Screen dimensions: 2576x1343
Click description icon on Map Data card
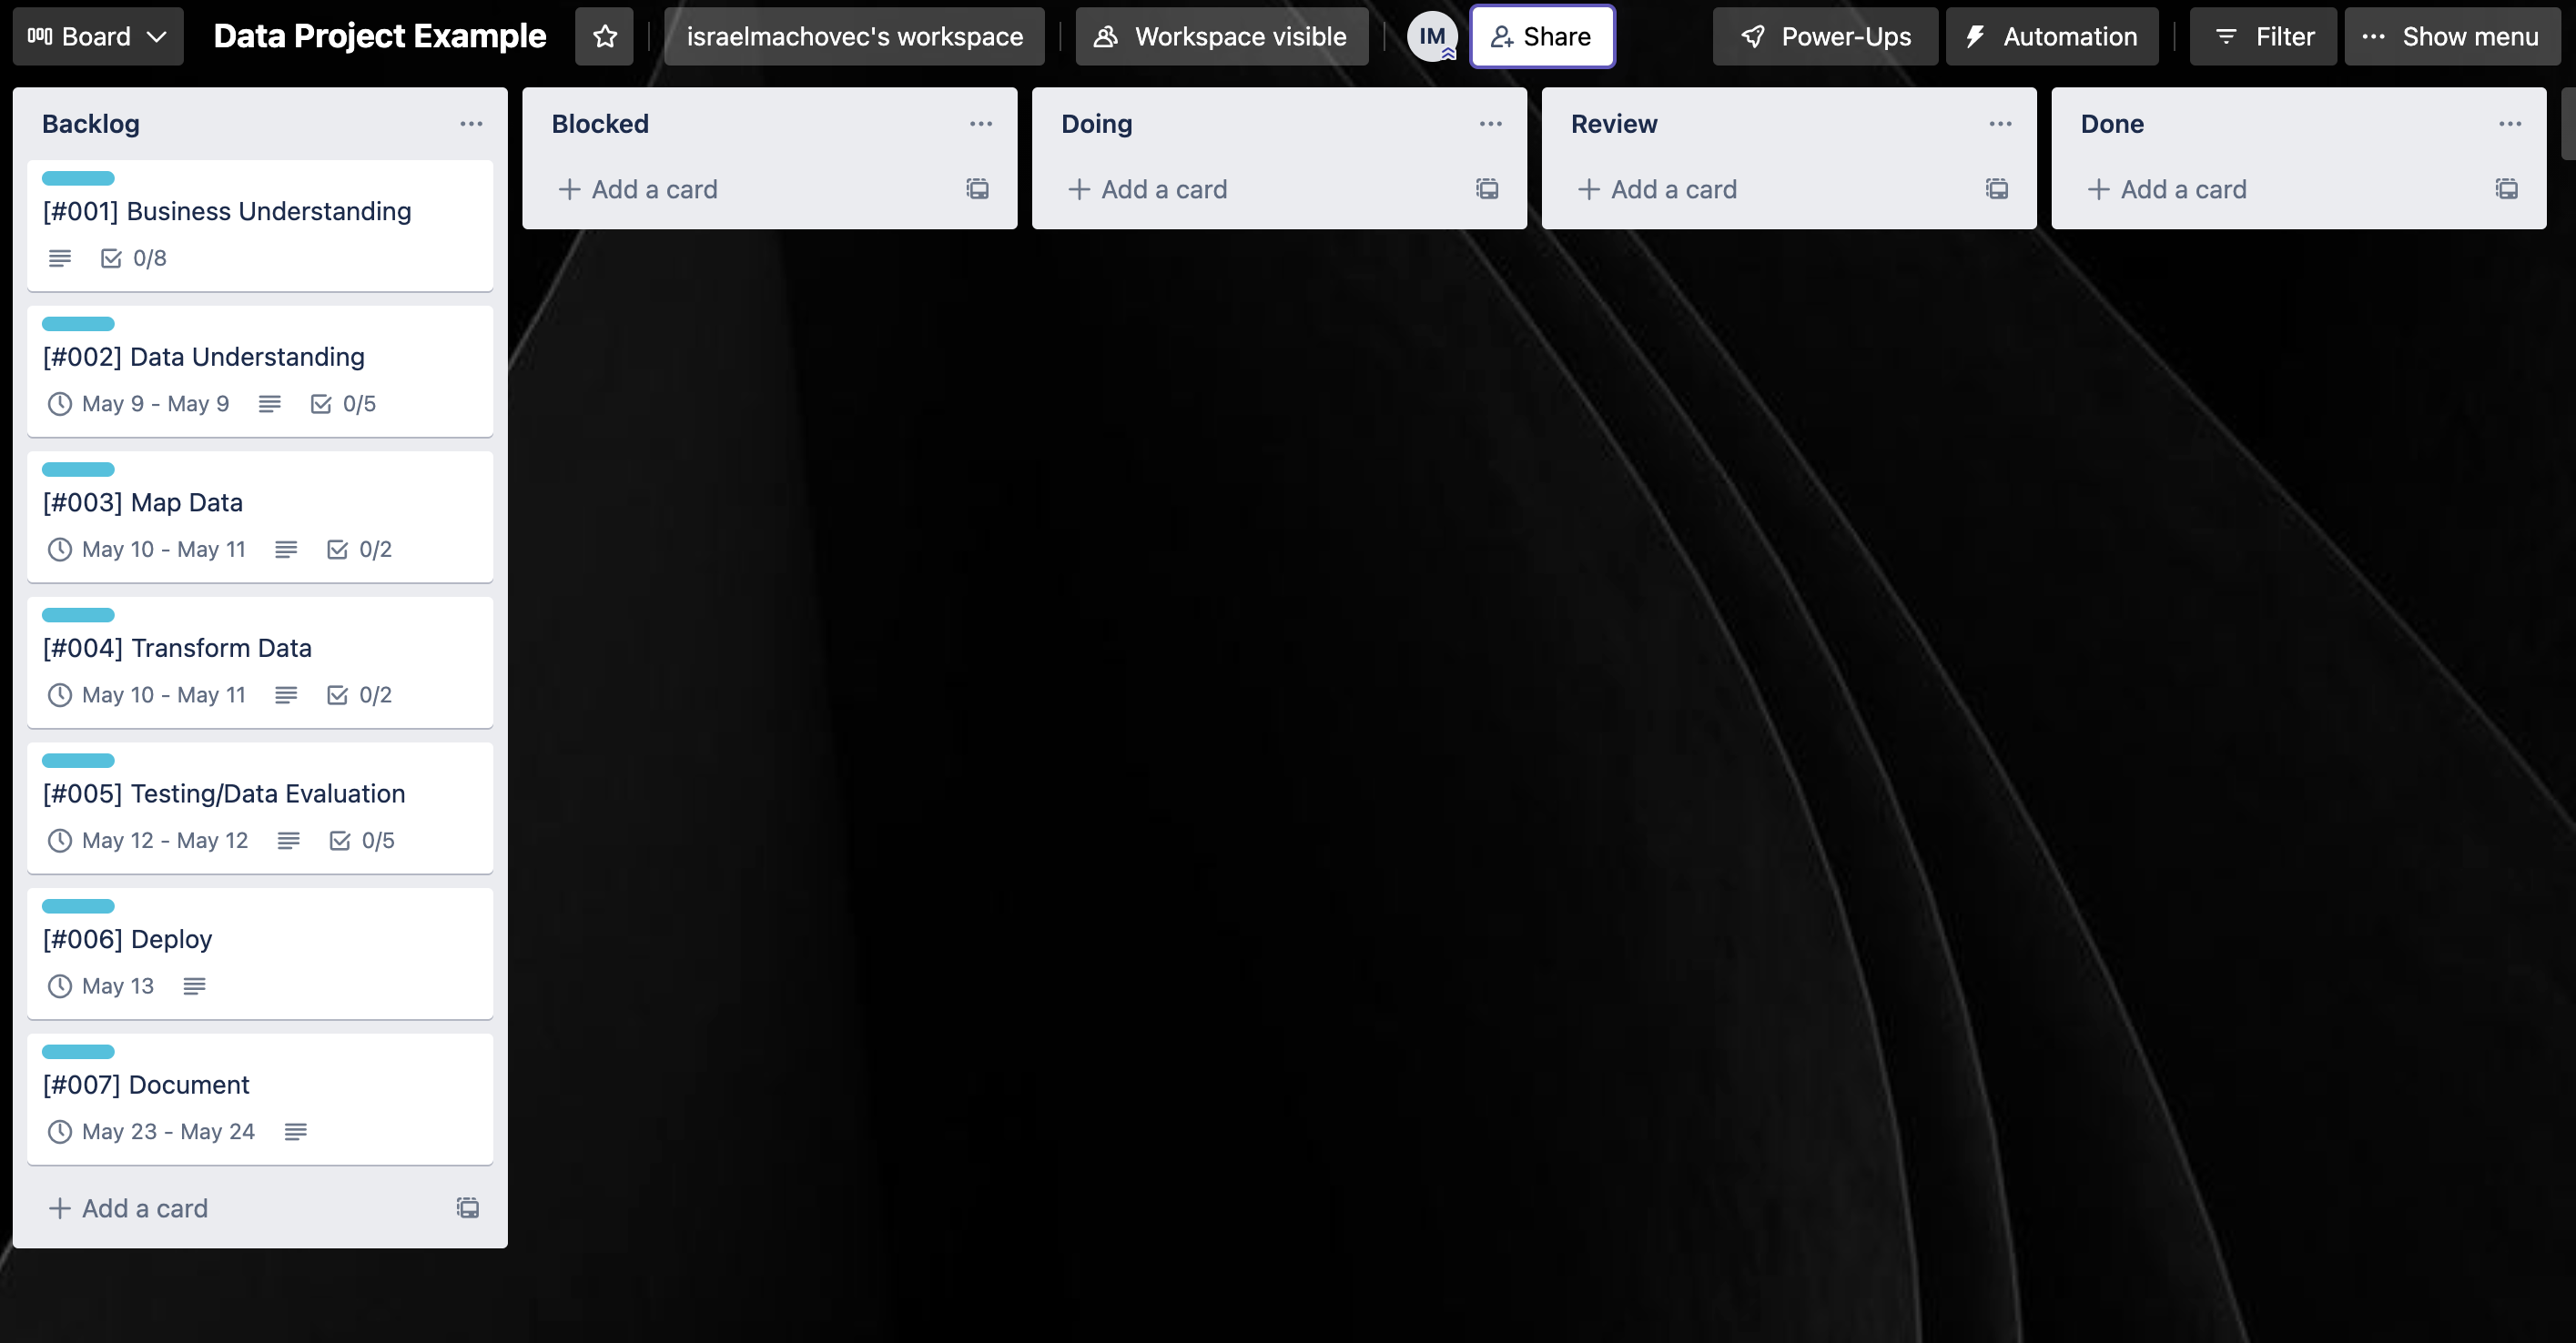pyautogui.click(x=286, y=550)
